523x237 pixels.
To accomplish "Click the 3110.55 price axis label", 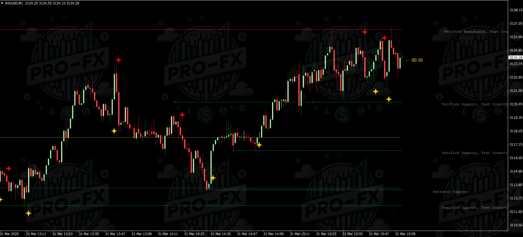I will click(x=516, y=225).
